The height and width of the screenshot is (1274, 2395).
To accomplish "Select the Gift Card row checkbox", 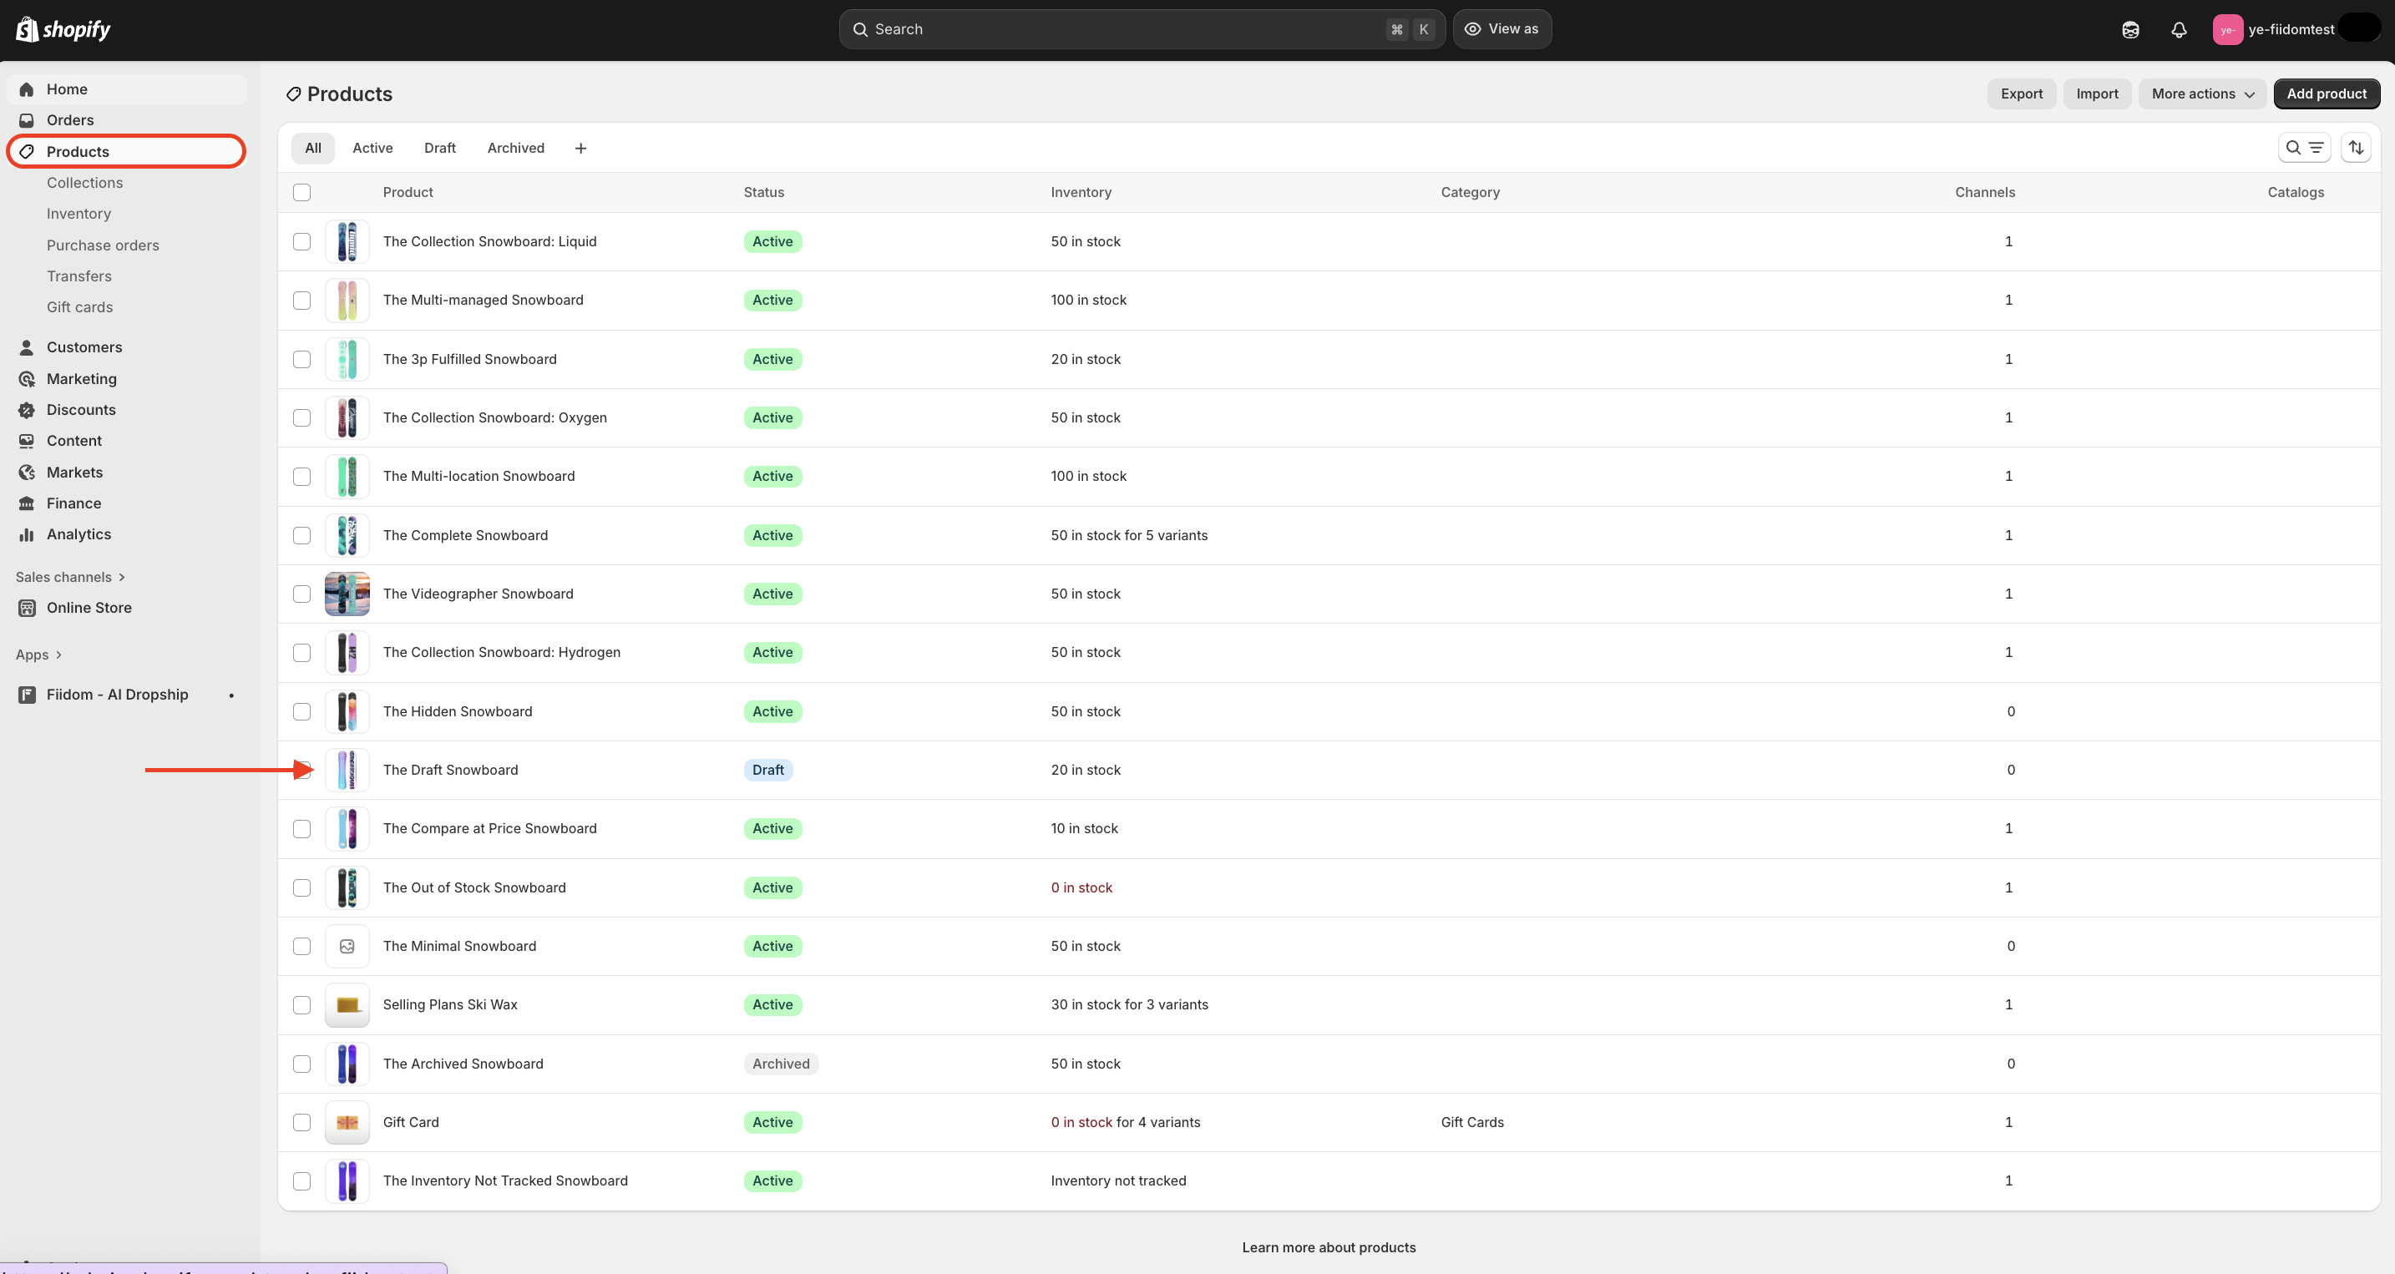I will [301, 1123].
